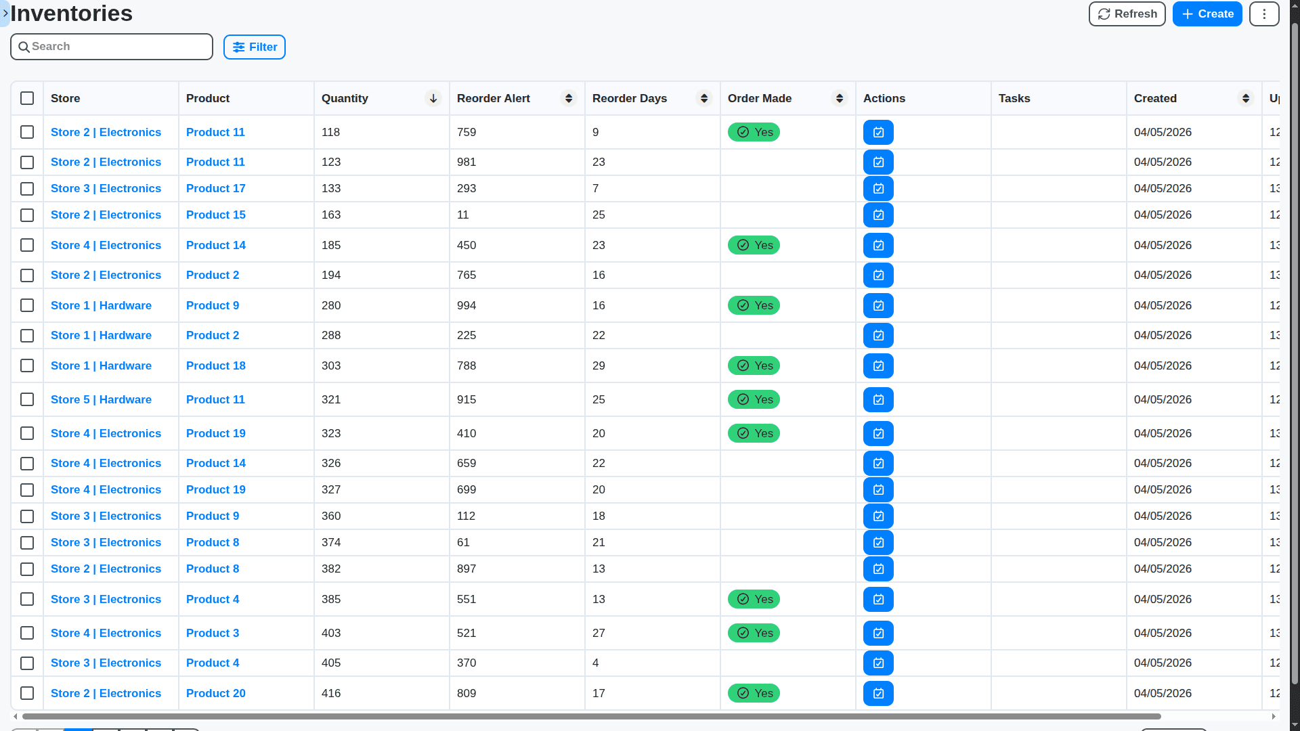This screenshot has height=731, width=1300.
Task: Click the Refresh icon
Action: pyautogui.click(x=1103, y=14)
